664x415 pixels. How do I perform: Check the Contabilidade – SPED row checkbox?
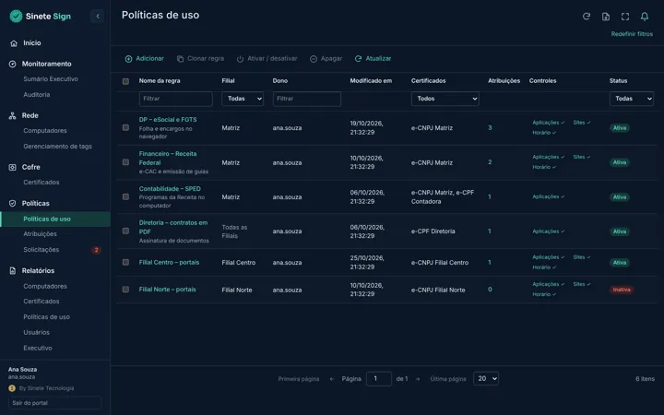point(125,197)
